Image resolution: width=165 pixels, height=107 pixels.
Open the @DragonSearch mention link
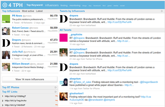tap(149, 82)
